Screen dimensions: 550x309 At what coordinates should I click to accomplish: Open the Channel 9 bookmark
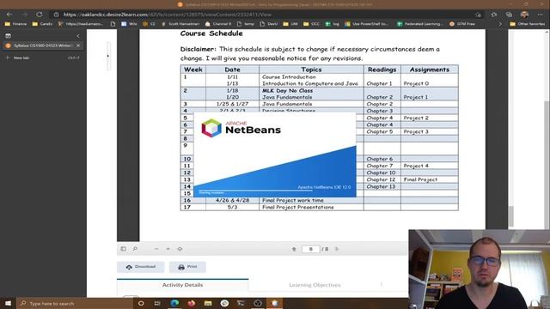pos(218,24)
